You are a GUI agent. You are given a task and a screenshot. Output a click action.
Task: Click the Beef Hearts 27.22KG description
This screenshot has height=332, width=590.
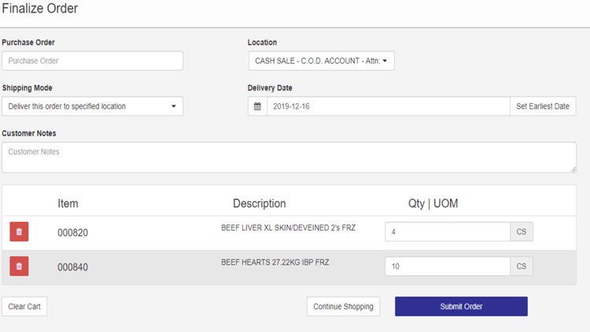(x=275, y=263)
